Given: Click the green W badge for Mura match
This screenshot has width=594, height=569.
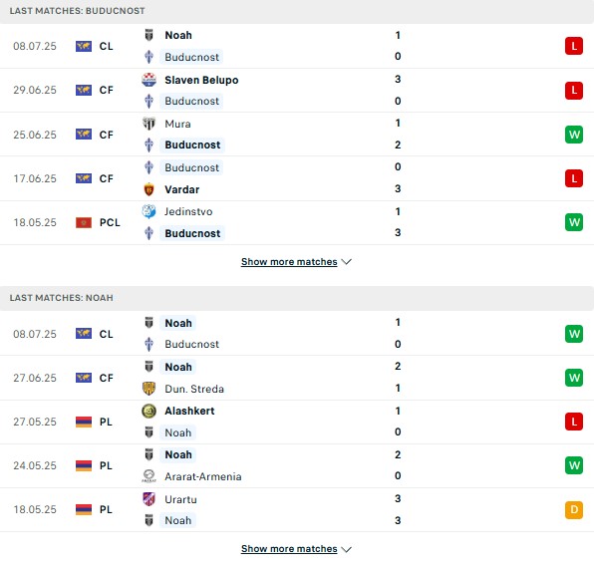Looking at the screenshot, I should [574, 135].
